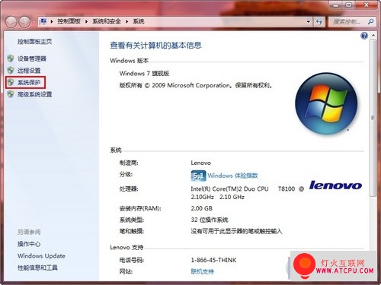The image size is (381, 285).
Task: Open 操作中心 link
Action: 29,244
